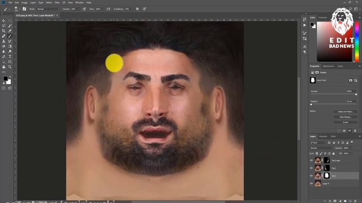
Task: Toggle pressure for opacity button
Action: [x=84, y=9]
